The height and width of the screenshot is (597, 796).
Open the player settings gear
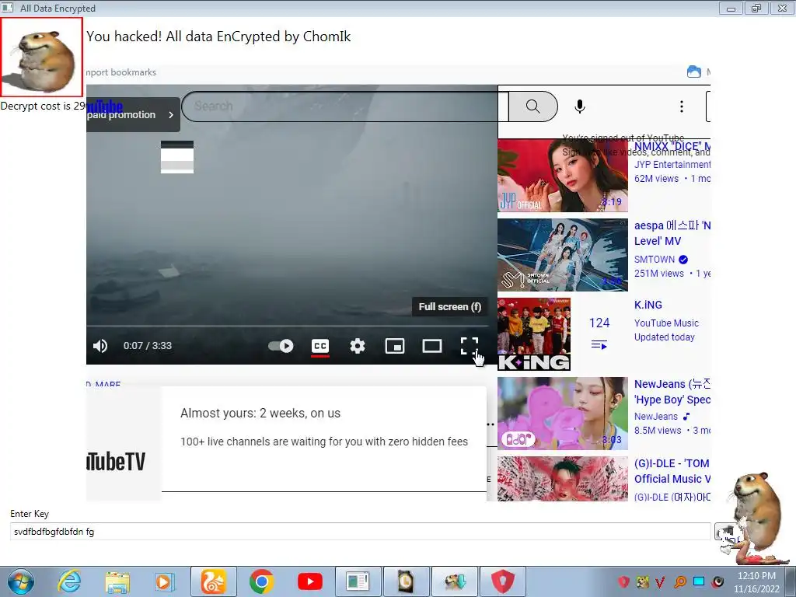click(358, 346)
